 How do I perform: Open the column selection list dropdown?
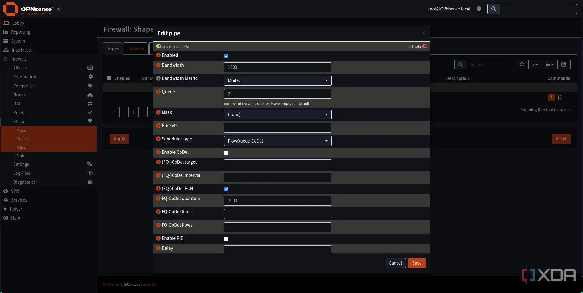[549, 65]
